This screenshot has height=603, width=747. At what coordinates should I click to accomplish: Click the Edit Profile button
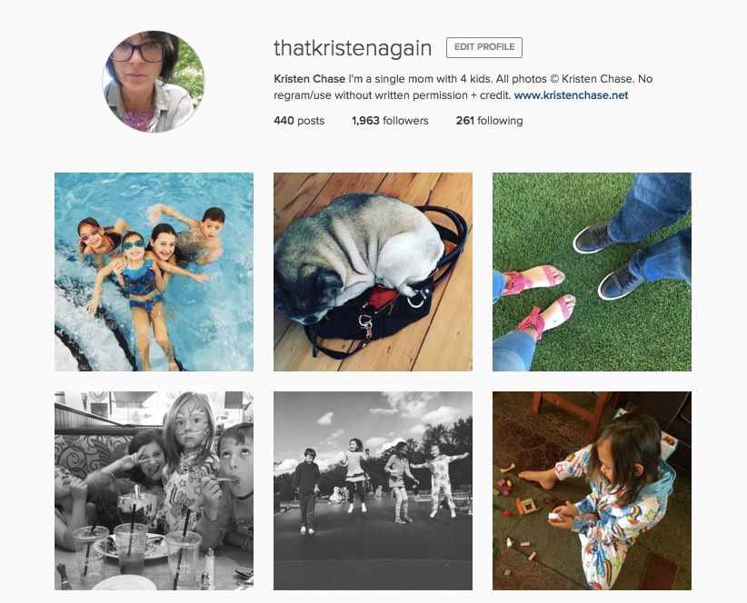coord(484,47)
